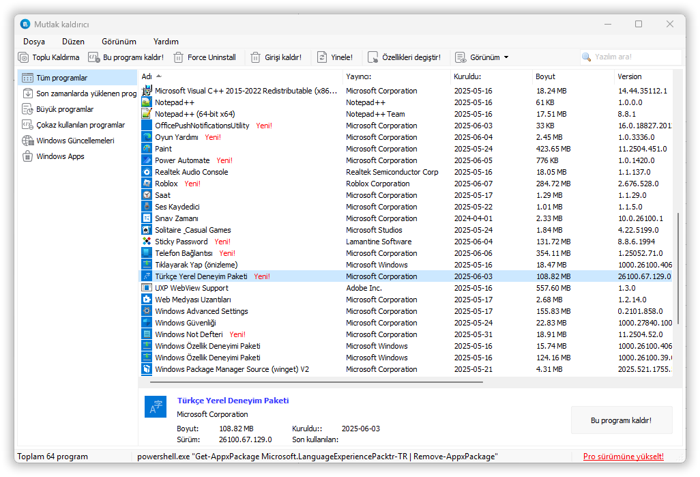700x477 pixels.
Task: Click the Notepad++ (64-bit x64) icon
Action: click(x=147, y=113)
